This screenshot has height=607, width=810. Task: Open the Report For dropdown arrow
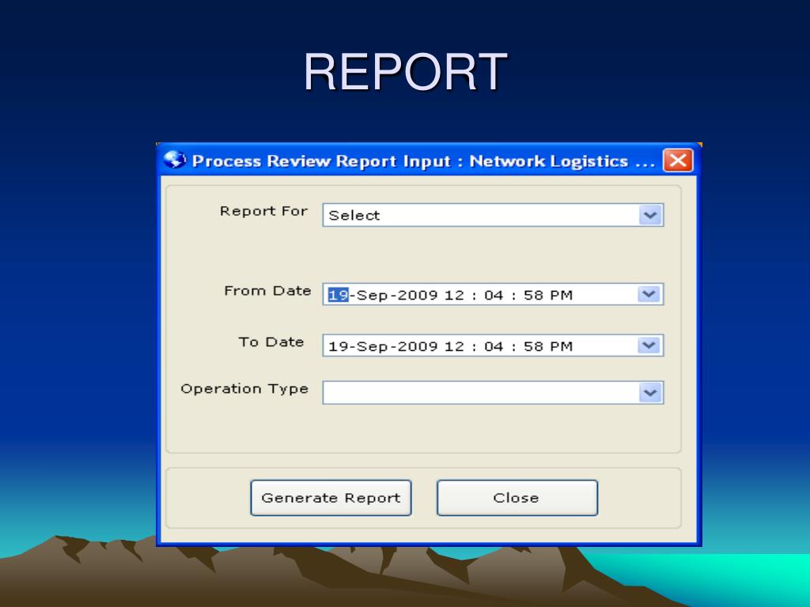tap(650, 215)
